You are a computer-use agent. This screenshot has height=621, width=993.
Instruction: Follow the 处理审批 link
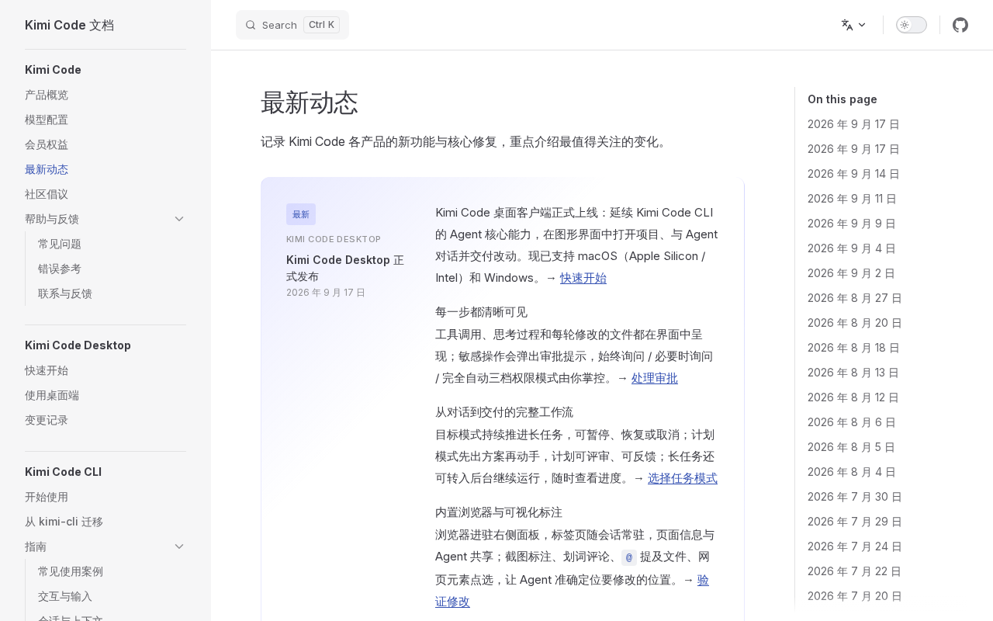click(655, 378)
